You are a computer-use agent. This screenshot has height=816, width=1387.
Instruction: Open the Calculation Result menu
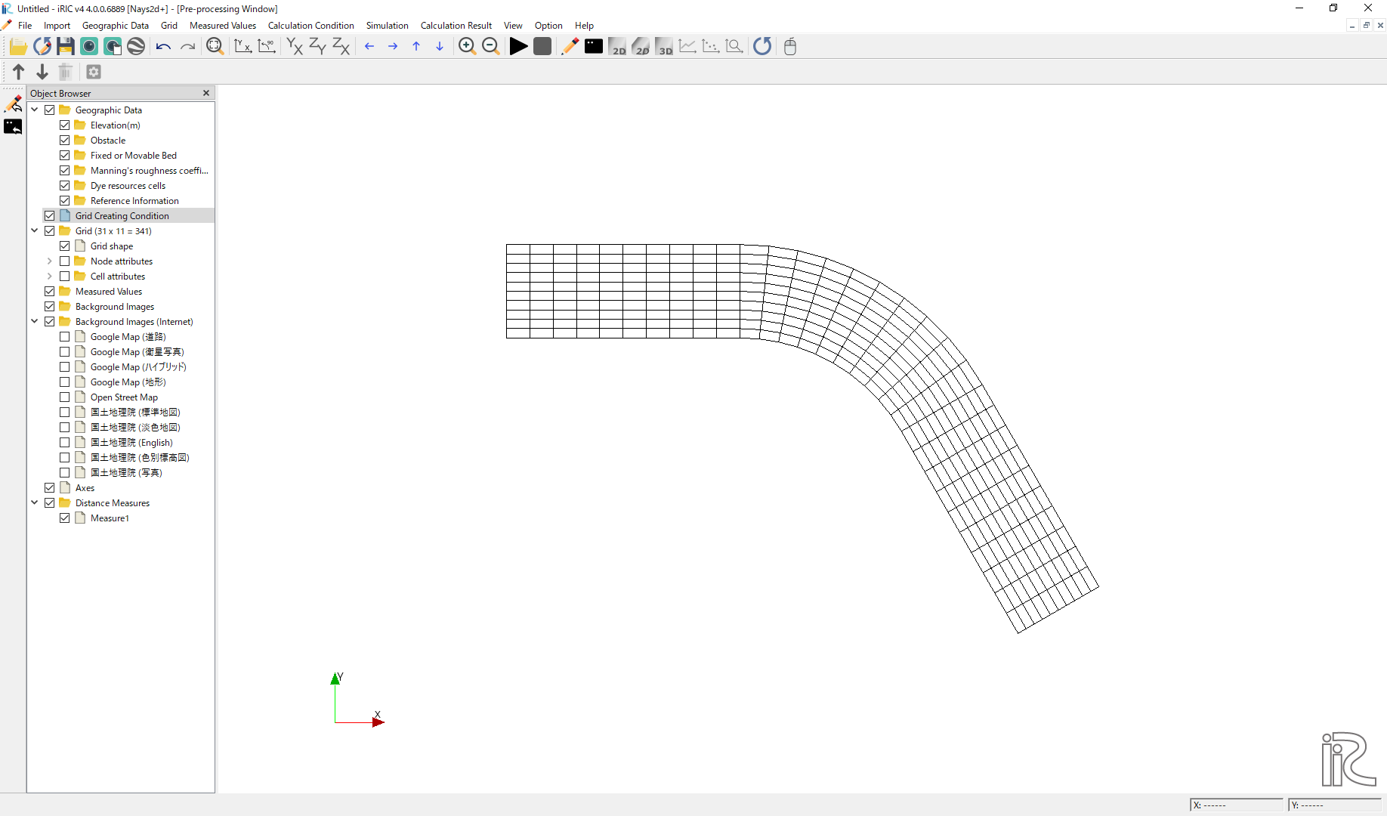[456, 26]
